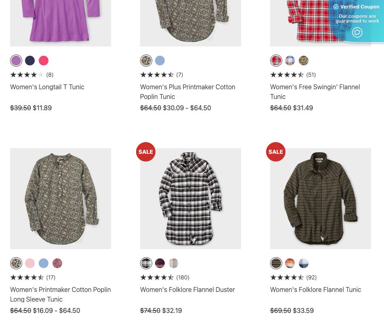Choose red plaid swatch for Free Swingin' Tunic
384x323 pixels.
click(x=276, y=61)
